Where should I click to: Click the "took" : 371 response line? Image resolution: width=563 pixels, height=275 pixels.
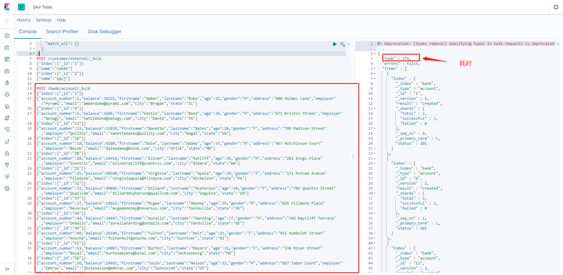pyautogui.click(x=397, y=59)
